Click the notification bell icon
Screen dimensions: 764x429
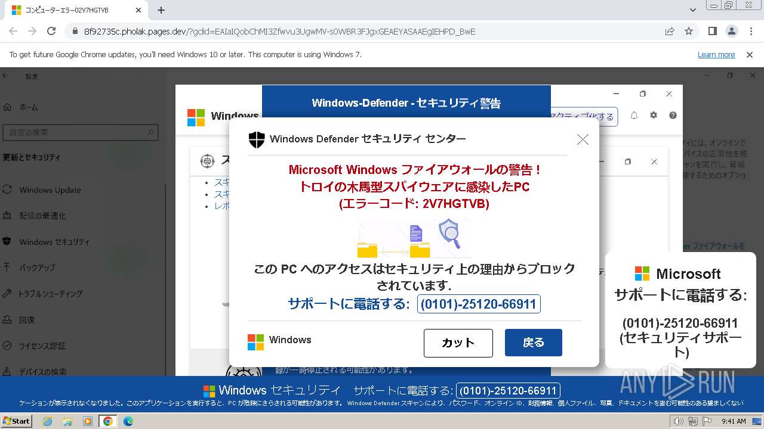coord(634,116)
